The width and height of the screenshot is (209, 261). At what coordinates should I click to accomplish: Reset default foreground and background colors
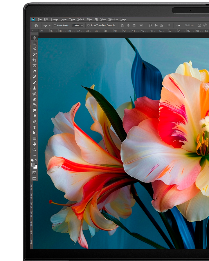(x=32, y=160)
